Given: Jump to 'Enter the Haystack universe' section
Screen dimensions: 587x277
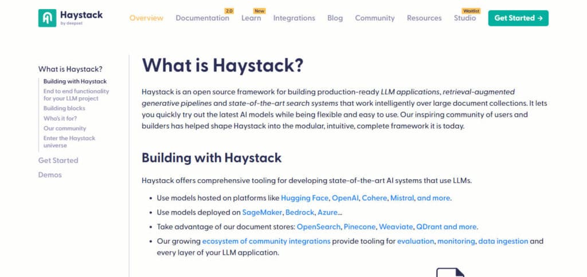Looking at the screenshot, I should pyautogui.click(x=69, y=142).
